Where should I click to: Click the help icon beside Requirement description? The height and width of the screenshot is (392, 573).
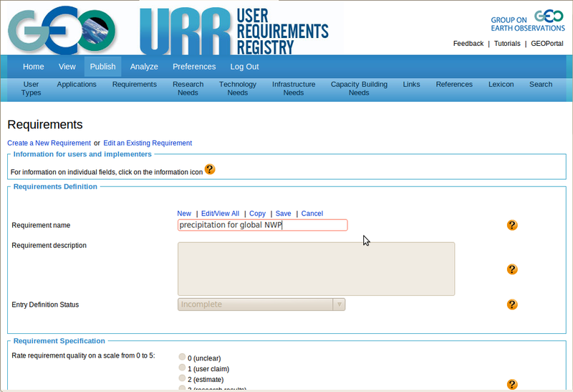[512, 269]
